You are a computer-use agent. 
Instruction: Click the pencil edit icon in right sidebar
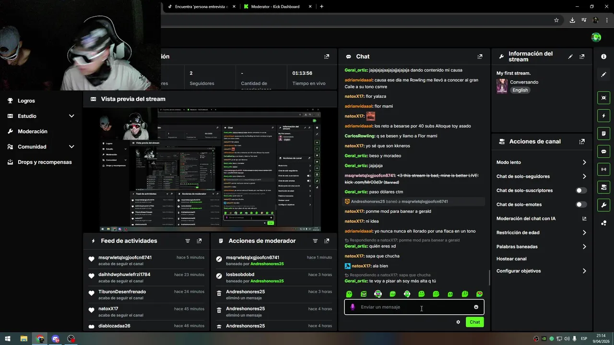603,74
